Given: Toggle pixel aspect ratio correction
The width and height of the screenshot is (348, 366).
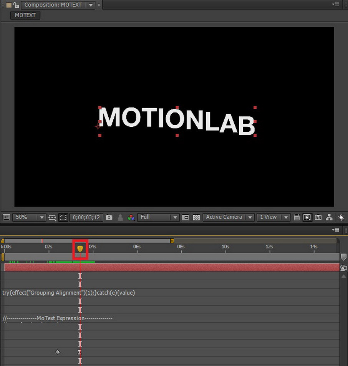Looking at the screenshot, I should [297, 217].
